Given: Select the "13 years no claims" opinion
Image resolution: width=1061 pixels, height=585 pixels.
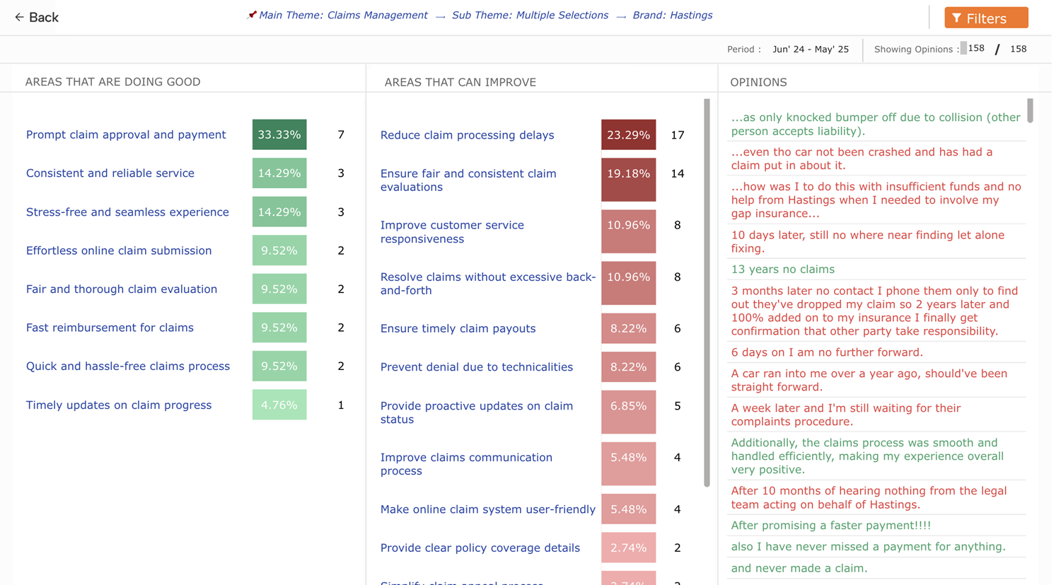Looking at the screenshot, I should (782, 270).
